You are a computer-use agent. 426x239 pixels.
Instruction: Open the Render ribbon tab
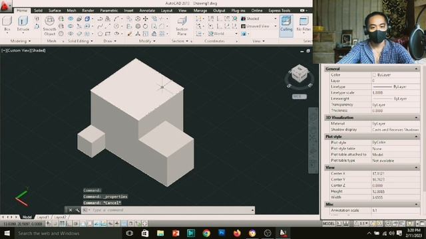tap(88, 11)
